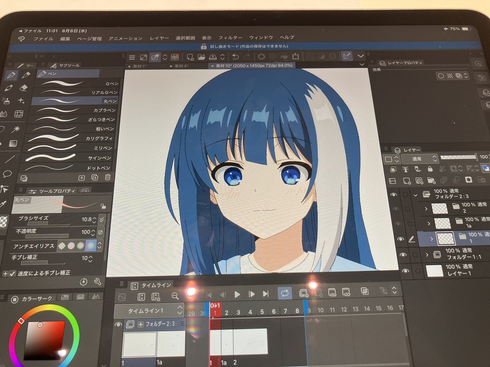Click the timeline zoom out magnifier
The width and height of the screenshot is (490, 367).
(175, 296)
